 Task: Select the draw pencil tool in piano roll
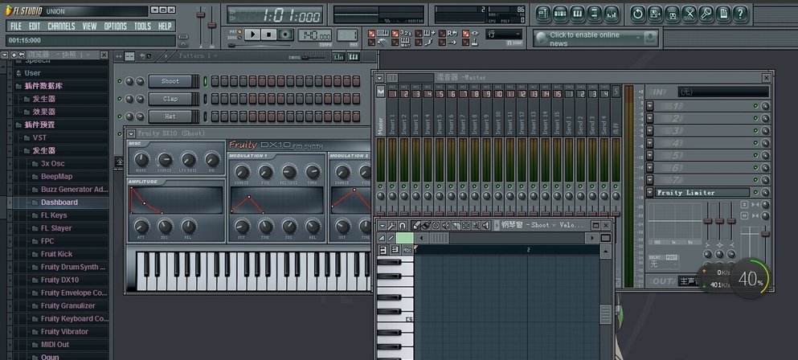pos(416,225)
